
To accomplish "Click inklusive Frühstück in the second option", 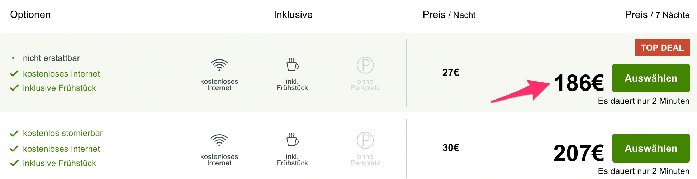I will tap(60, 163).
